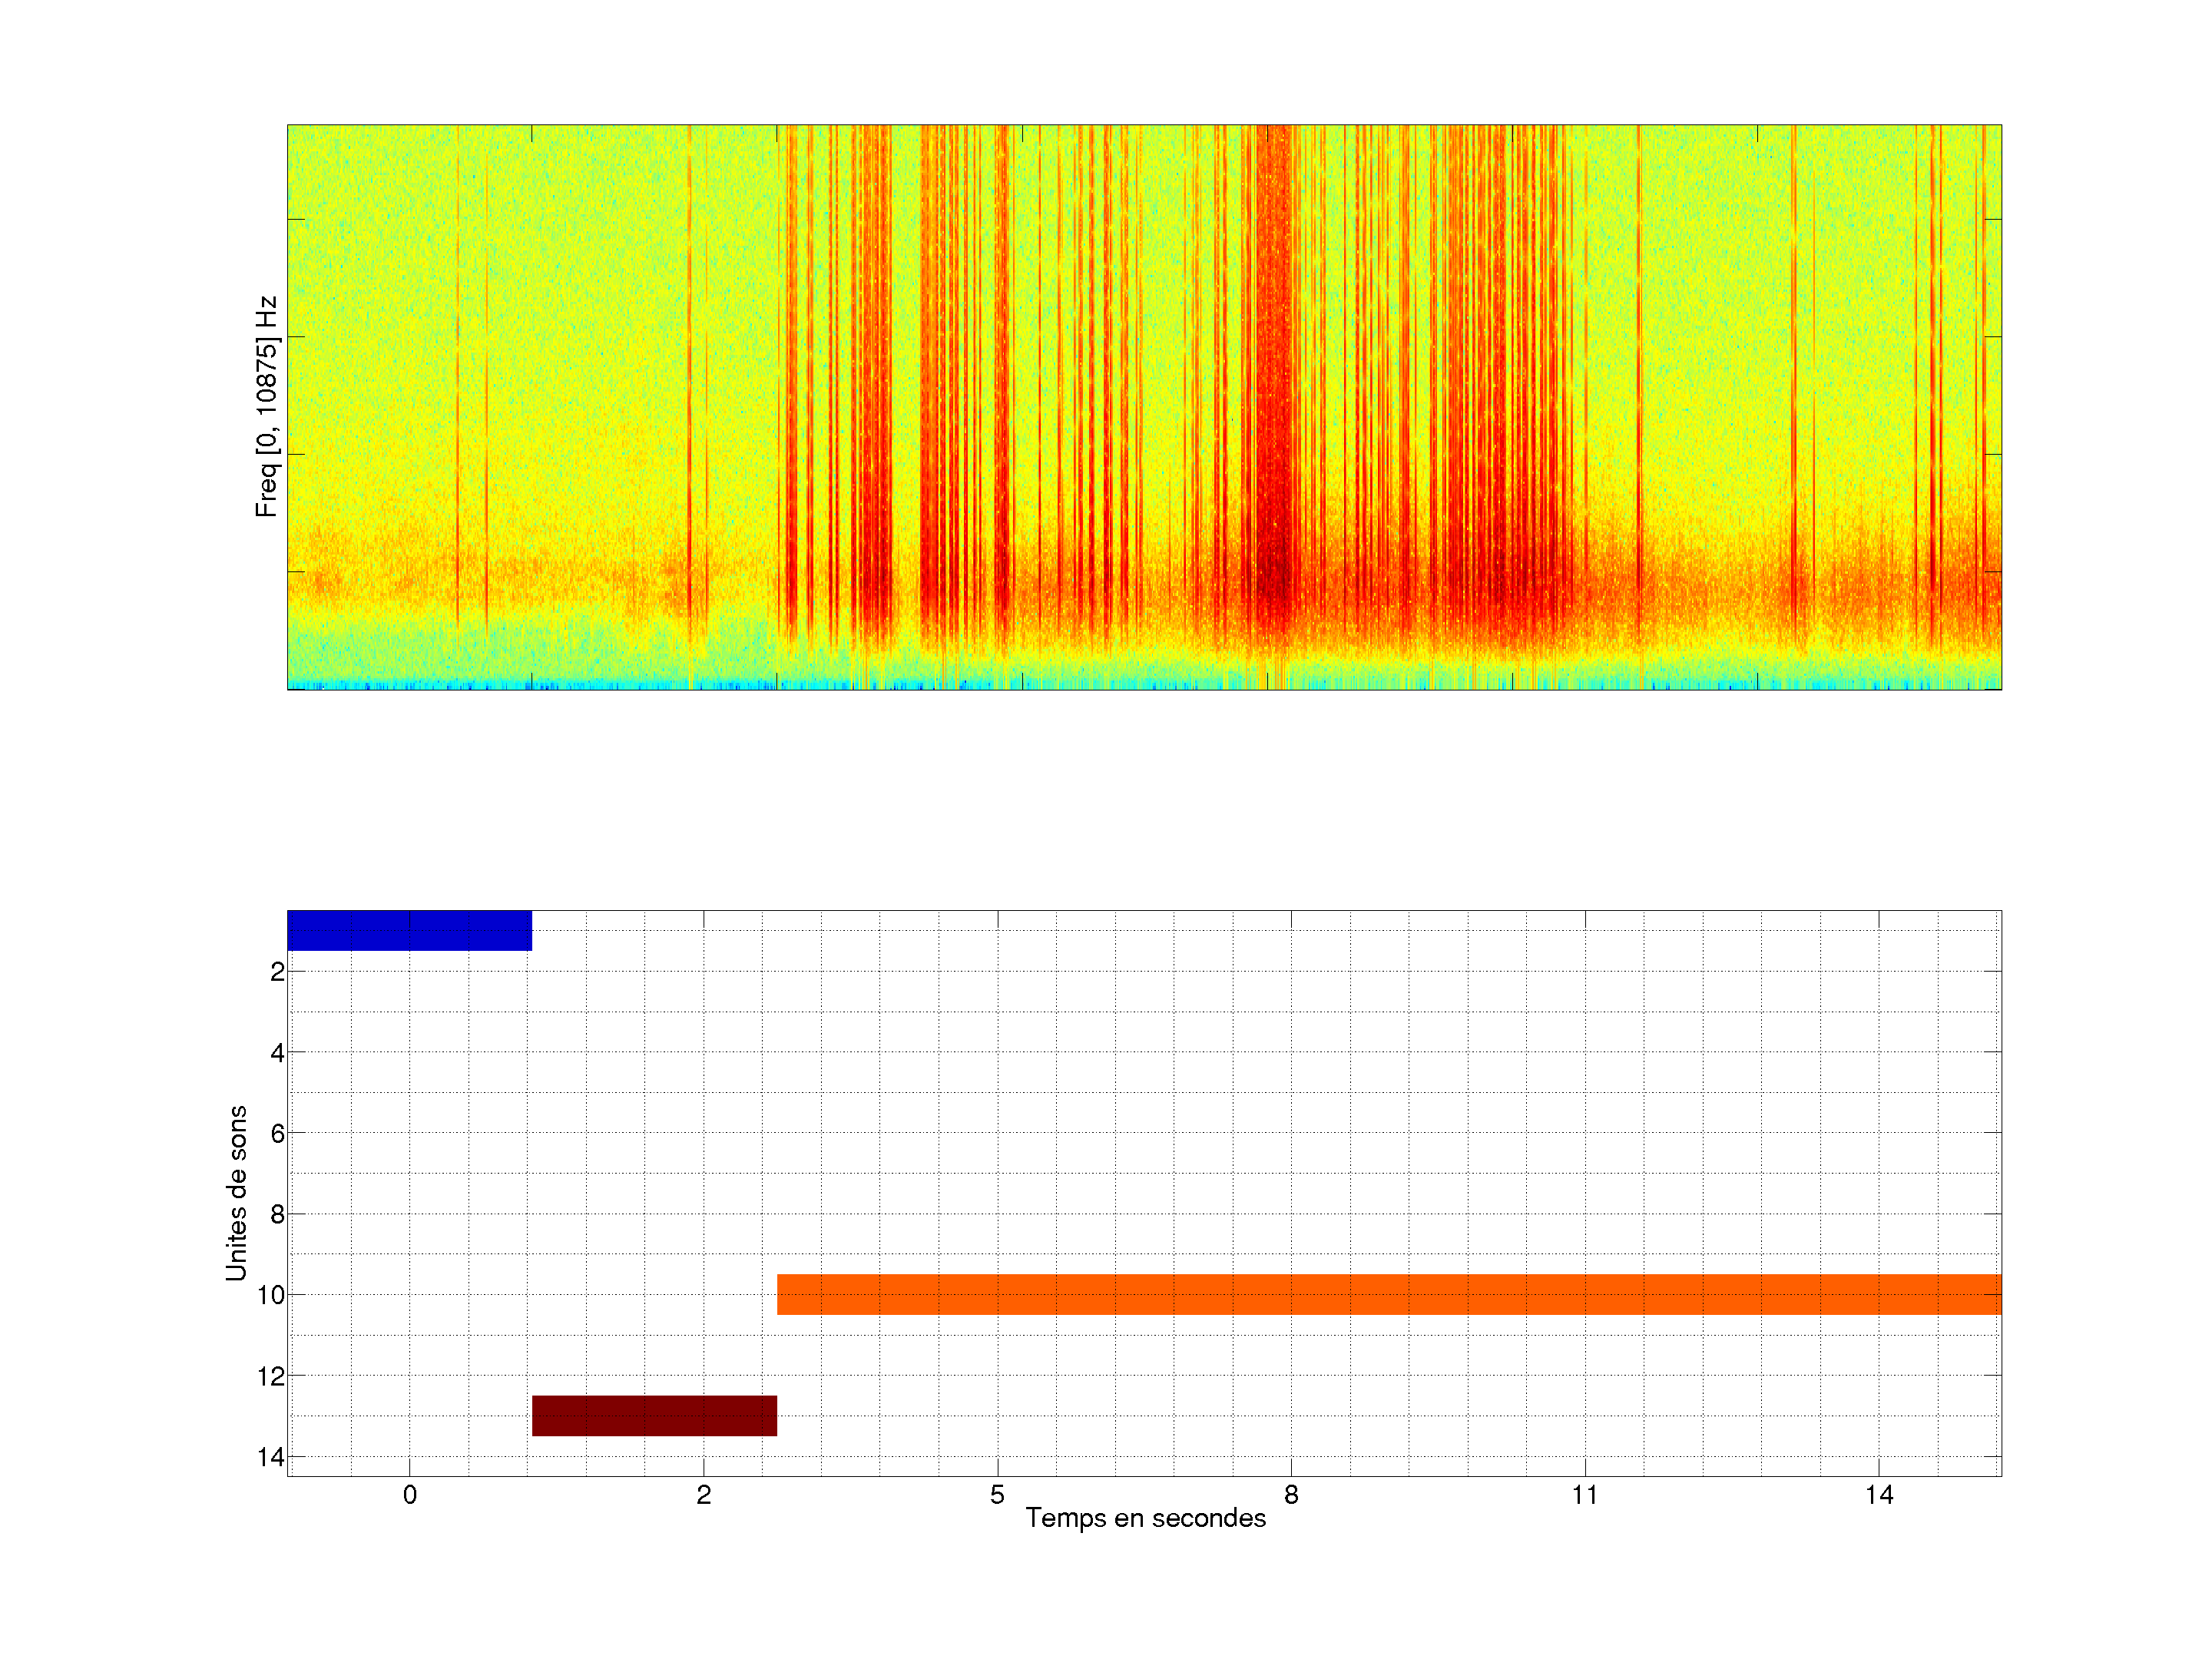Select the orange bar at unit 10

click(1388, 1294)
